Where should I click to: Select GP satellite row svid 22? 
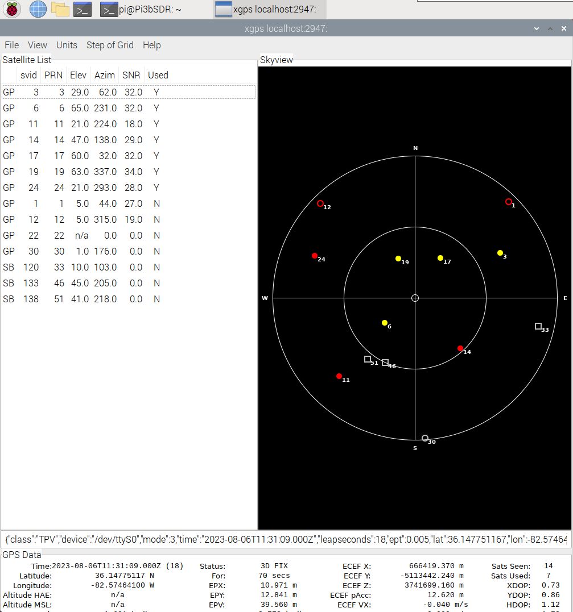(x=129, y=236)
